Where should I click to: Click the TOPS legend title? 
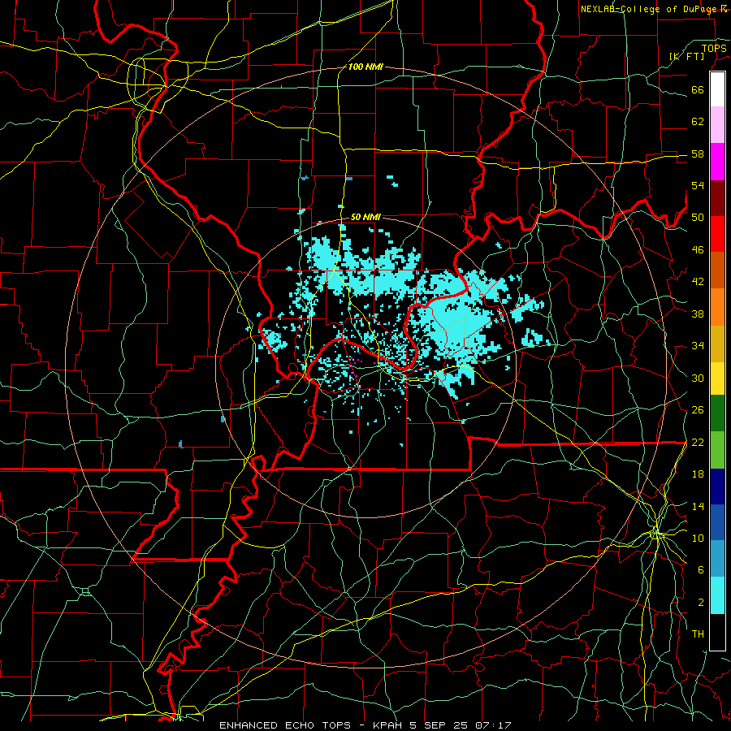point(714,49)
